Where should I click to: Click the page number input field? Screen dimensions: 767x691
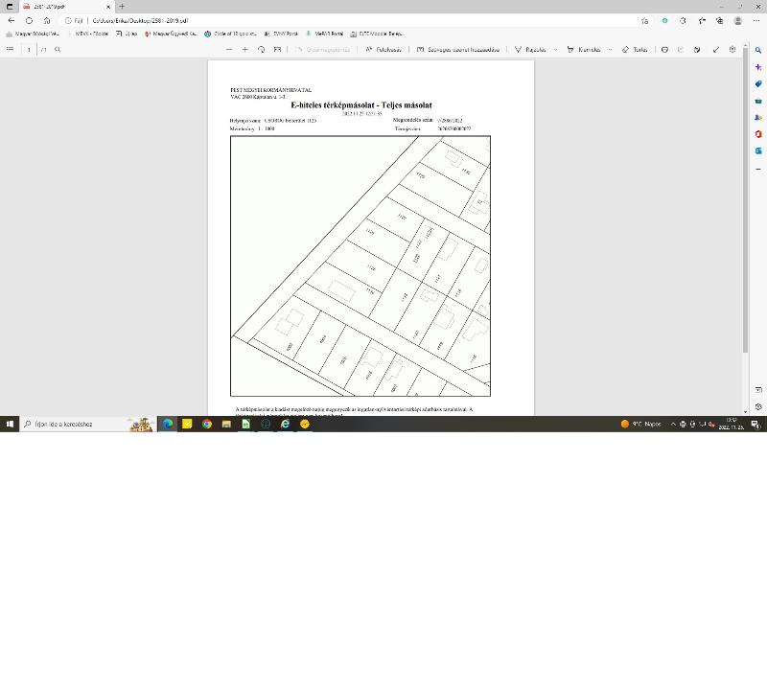[x=29, y=50]
